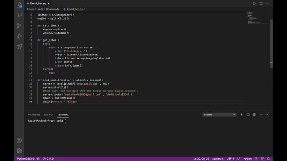The height and width of the screenshot is (161, 287).
Task: Click line 13 def get_info() code
Action: coord(48,40)
